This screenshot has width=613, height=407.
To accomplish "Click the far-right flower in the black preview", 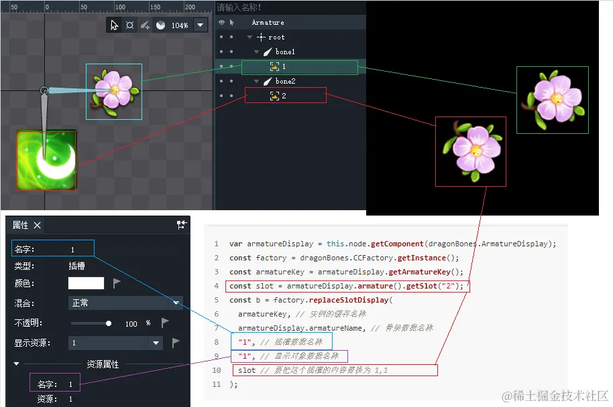I will pos(553,100).
